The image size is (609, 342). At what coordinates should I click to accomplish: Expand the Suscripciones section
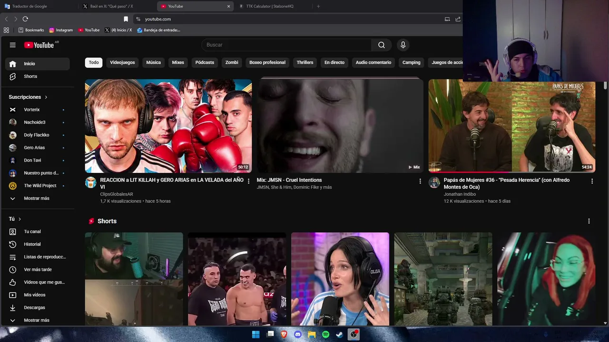[x=28, y=97]
